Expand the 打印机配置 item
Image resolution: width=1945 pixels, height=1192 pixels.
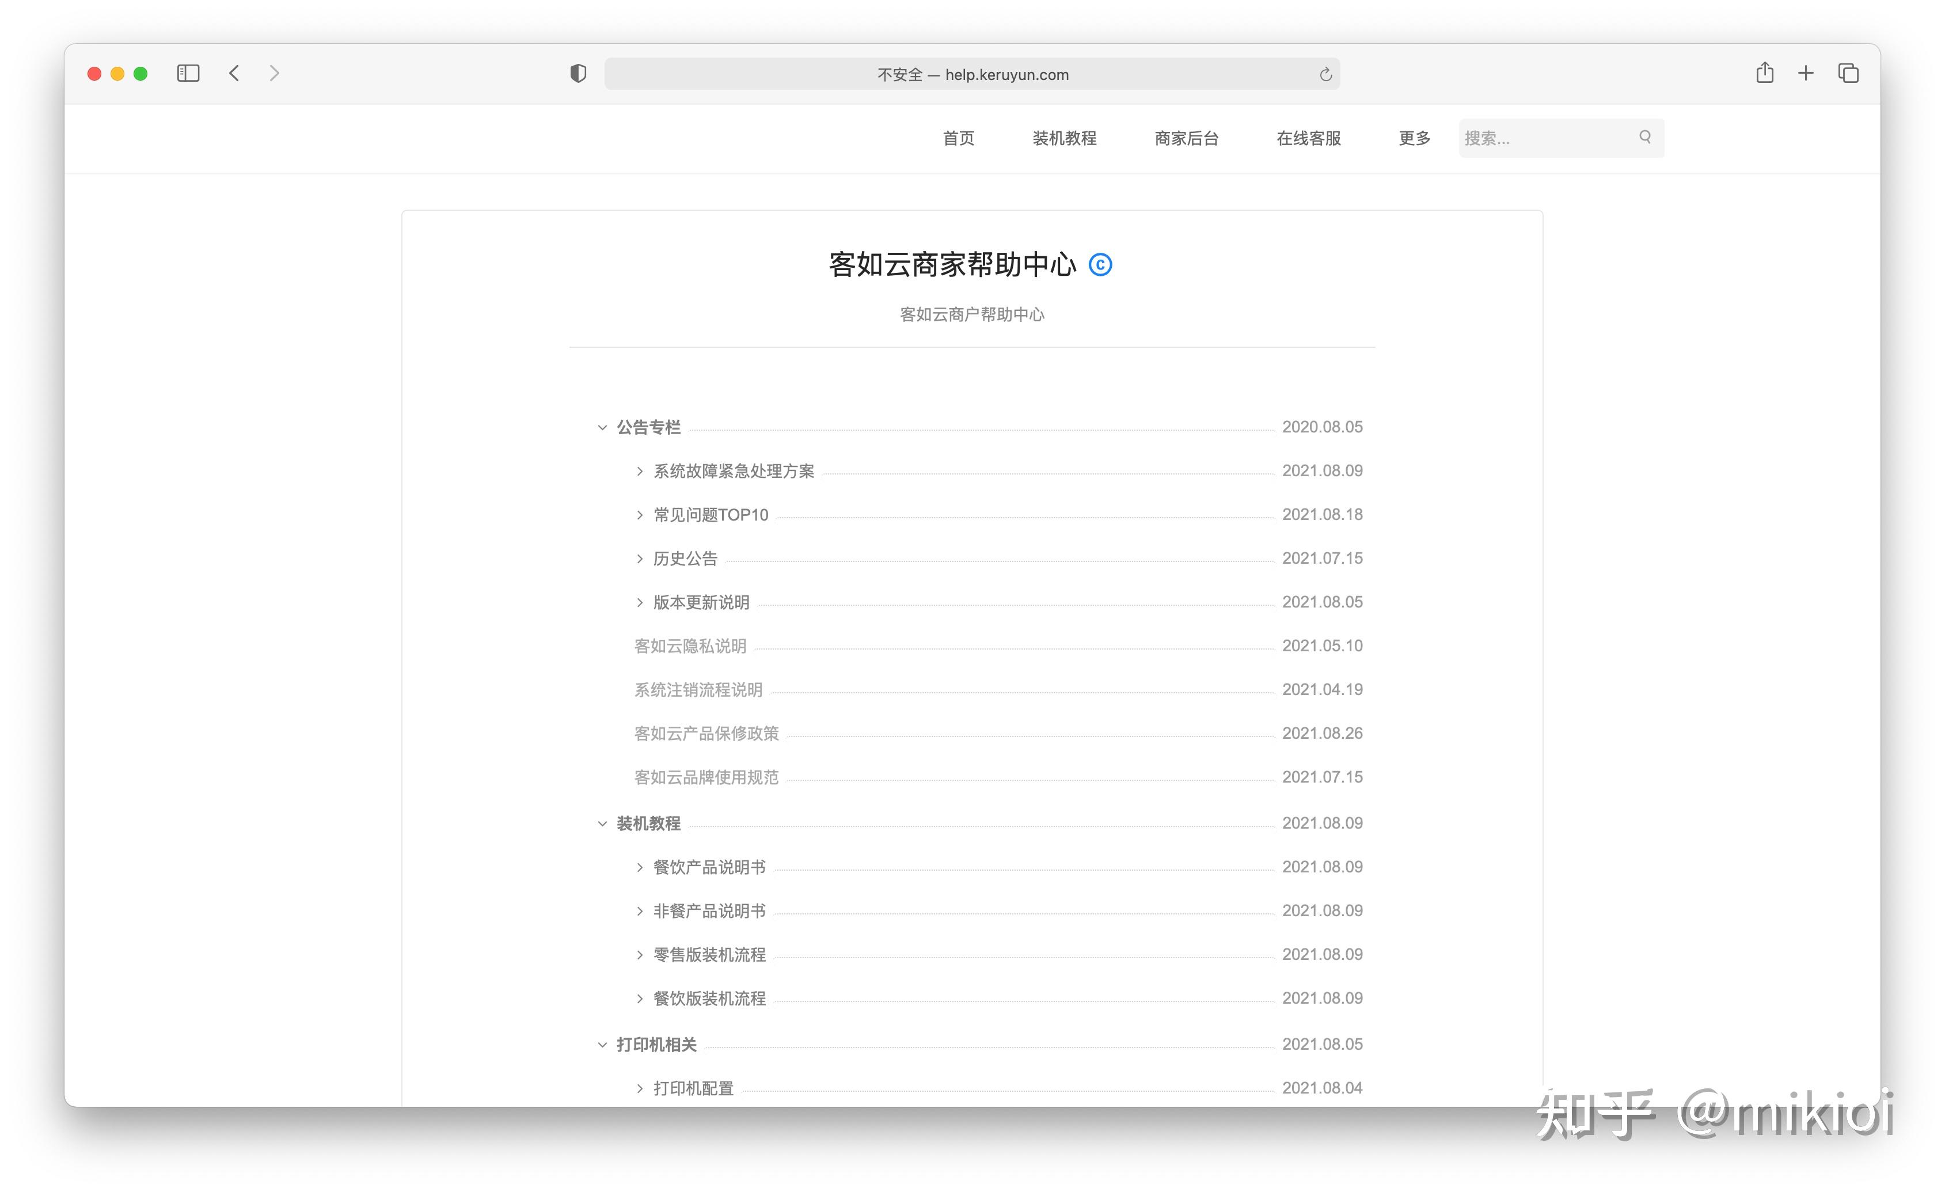639,1088
